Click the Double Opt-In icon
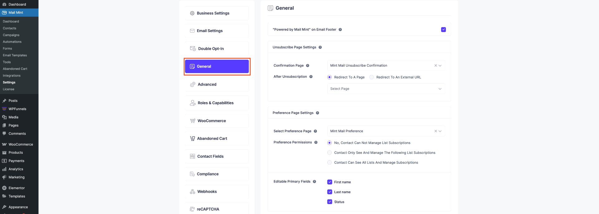Viewport: 599px width, 214px height. [193, 49]
